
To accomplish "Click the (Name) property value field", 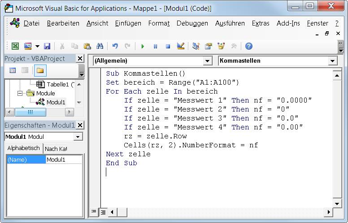I will 64,159.
